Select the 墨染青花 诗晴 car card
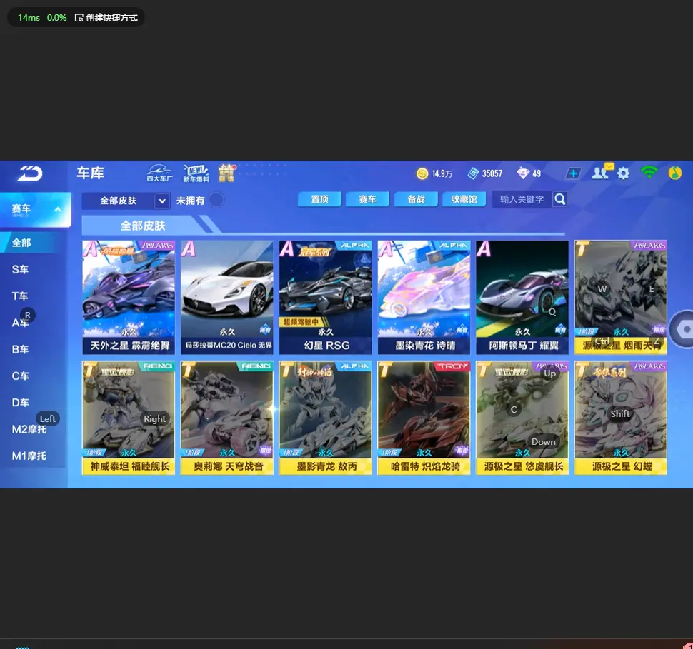The width and height of the screenshot is (693, 649). pyautogui.click(x=424, y=297)
